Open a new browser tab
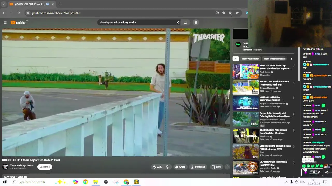The height and width of the screenshot is (186, 332). 60,4
